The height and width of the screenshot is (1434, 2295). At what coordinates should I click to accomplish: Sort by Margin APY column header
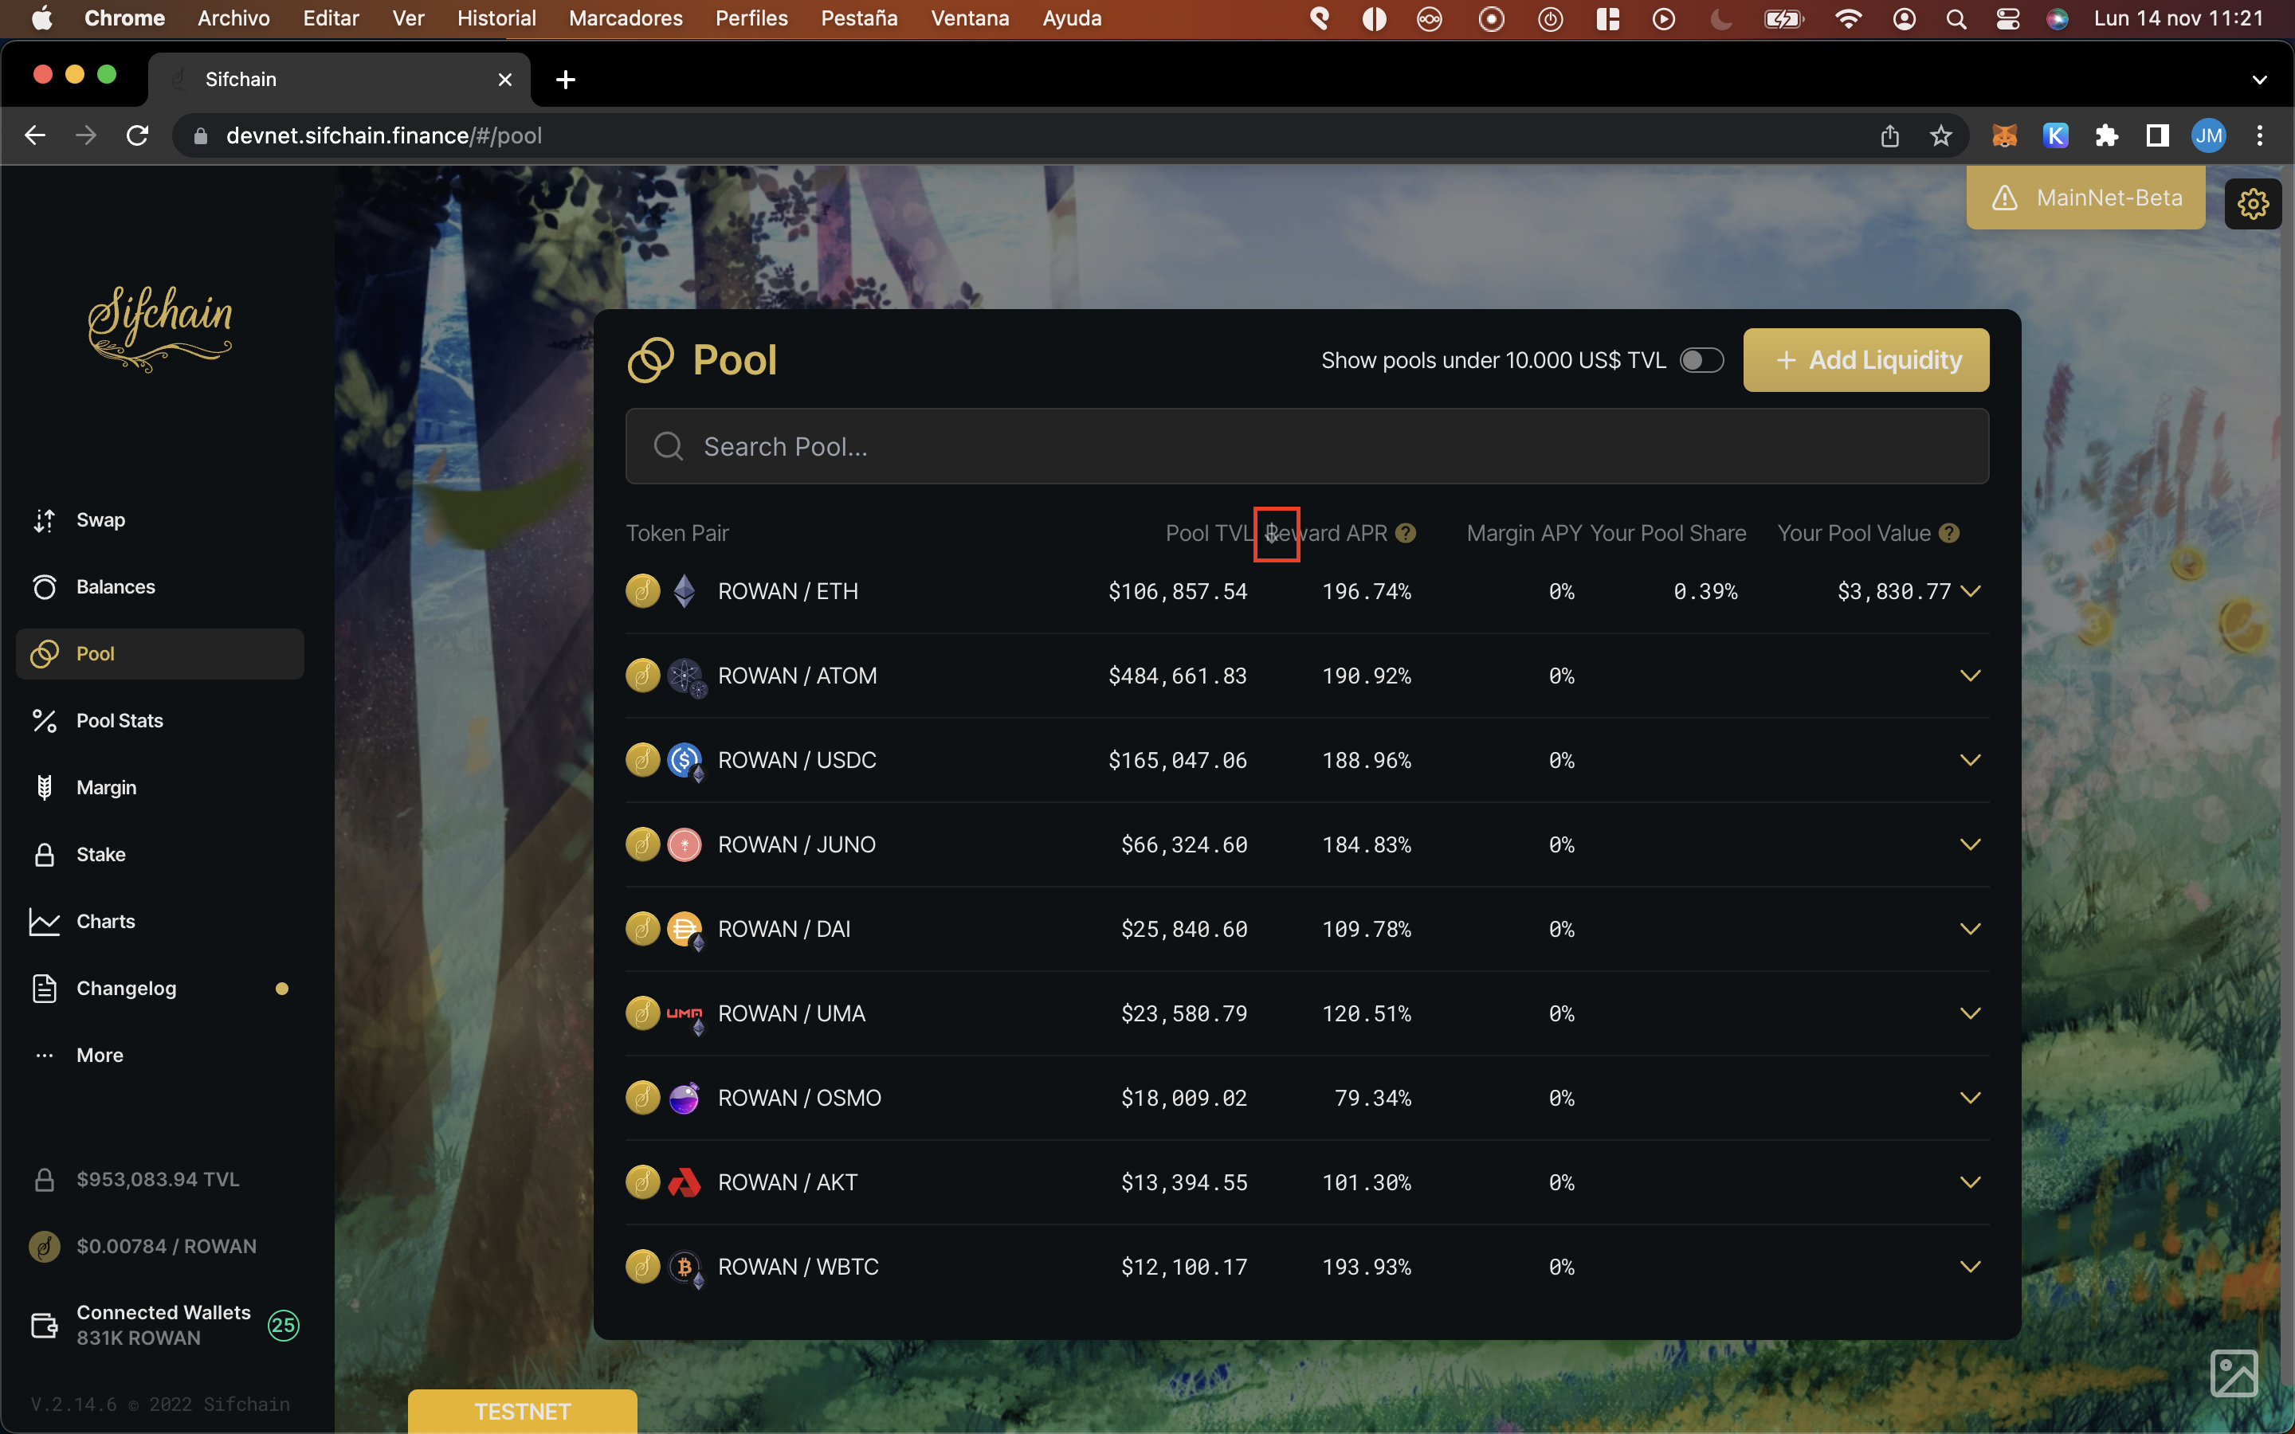1524,533
